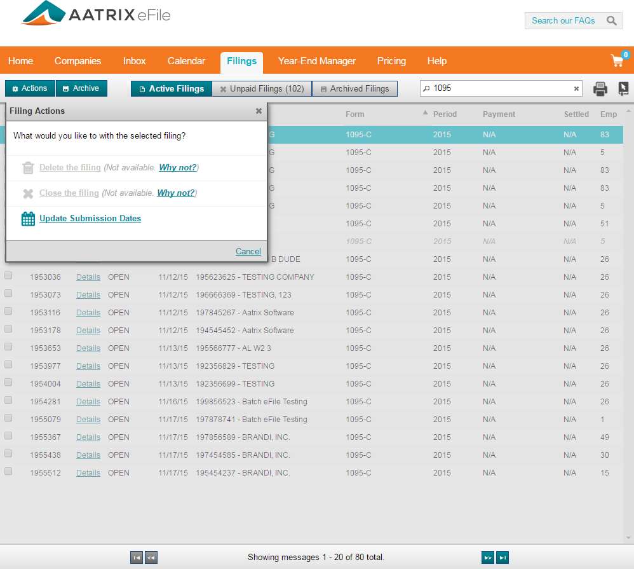Image resolution: width=634 pixels, height=569 pixels.
Task: Click the printer icon
Action: [x=600, y=89]
